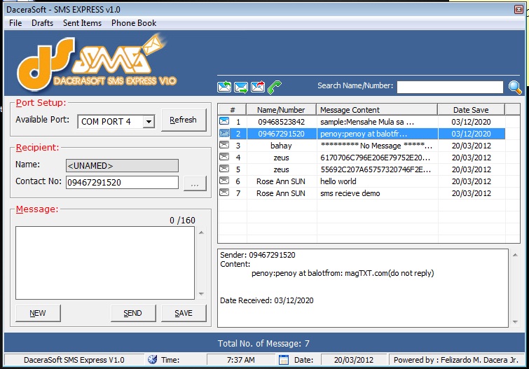
Task: Click the message box scroll down arrow
Action: pyautogui.click(x=201, y=294)
